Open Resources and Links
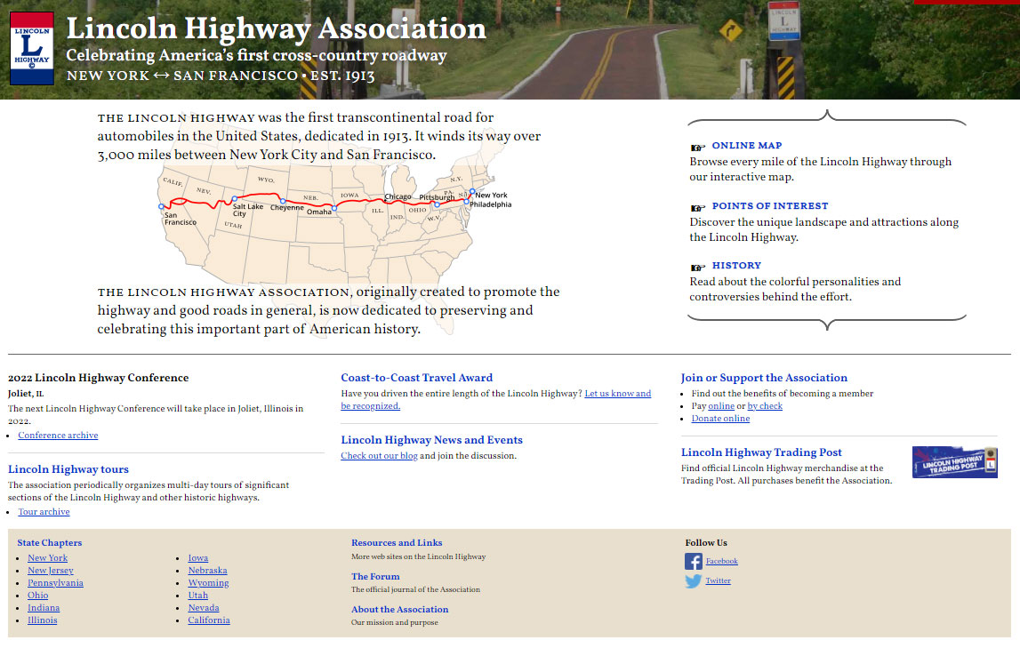1020x648 pixels. pos(397,543)
